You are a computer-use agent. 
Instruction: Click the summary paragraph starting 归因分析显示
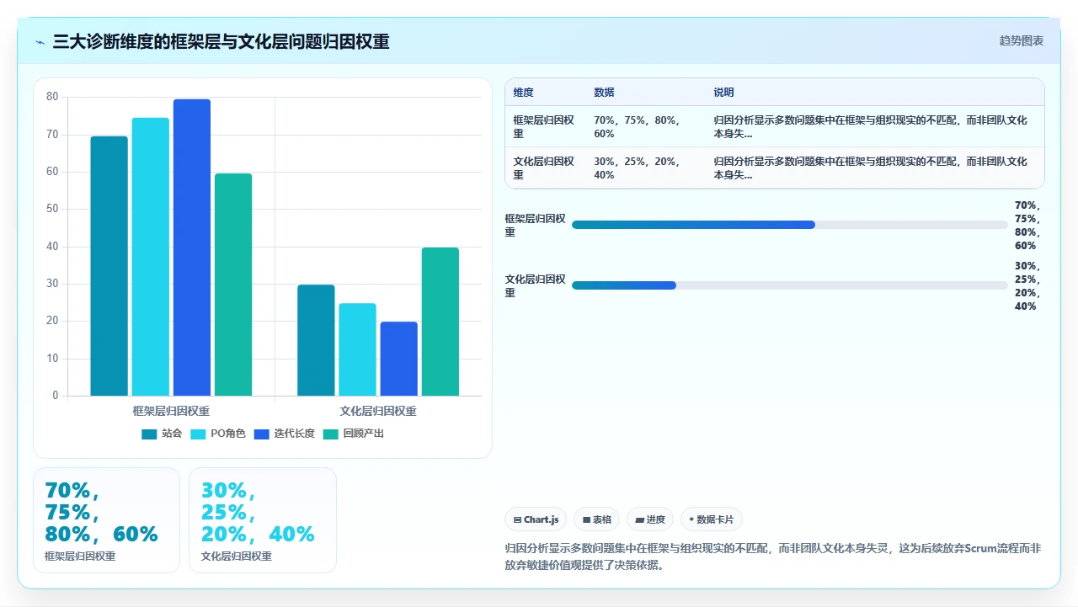tap(773, 556)
